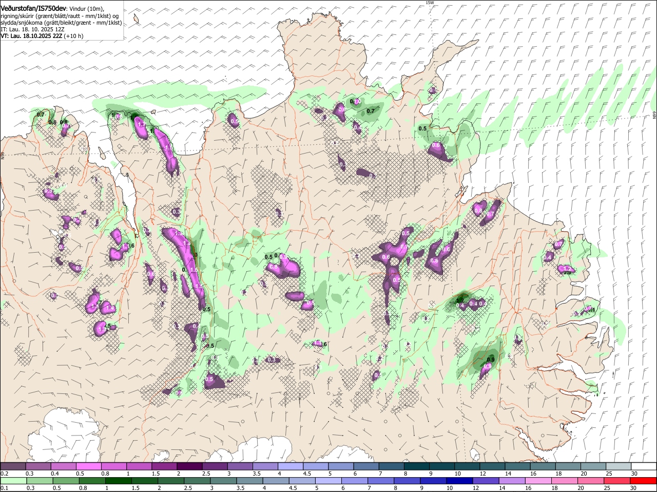Viewport: 657px width, 492px height.
Task: Pick violet rain swatch between 12 and 14
Action: (486, 481)
